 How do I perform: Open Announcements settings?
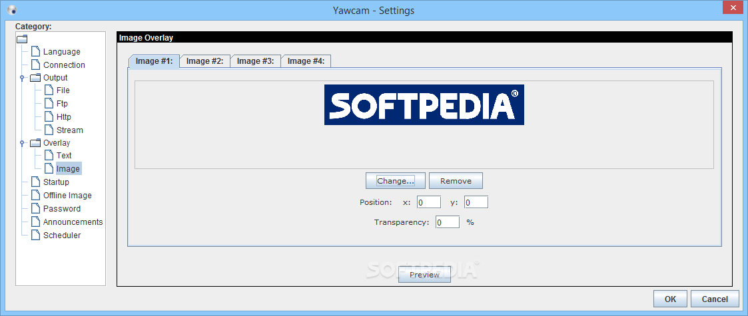pos(73,223)
